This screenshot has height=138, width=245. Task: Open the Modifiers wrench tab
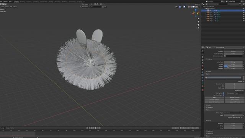pos(203,72)
